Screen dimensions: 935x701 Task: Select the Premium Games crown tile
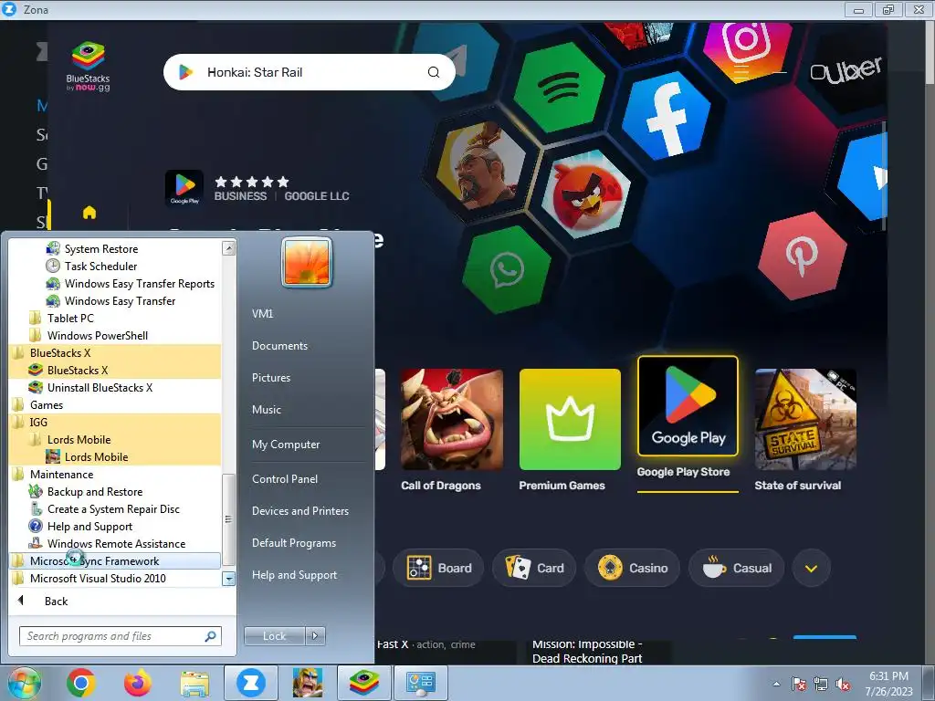tap(570, 419)
